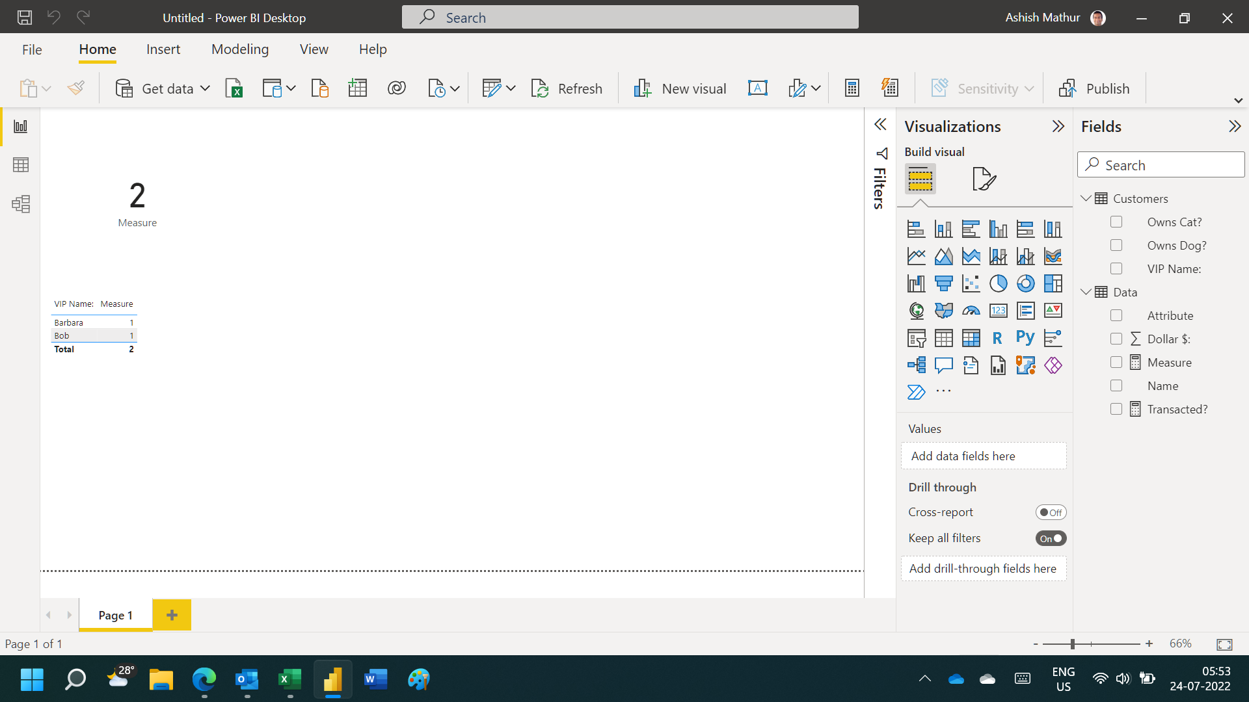The image size is (1249, 702).
Task: Collapse the Fields pane
Action: click(x=1234, y=126)
